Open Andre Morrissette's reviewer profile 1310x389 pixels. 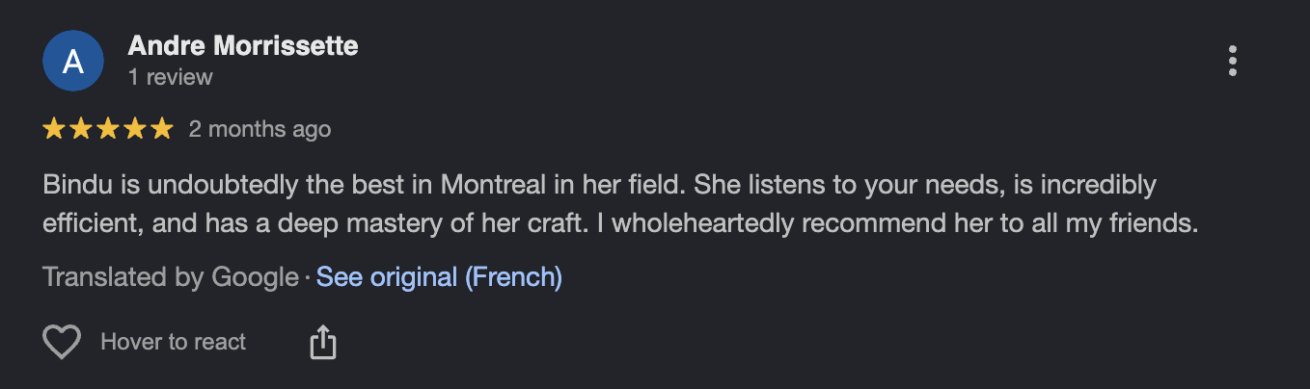(x=243, y=45)
